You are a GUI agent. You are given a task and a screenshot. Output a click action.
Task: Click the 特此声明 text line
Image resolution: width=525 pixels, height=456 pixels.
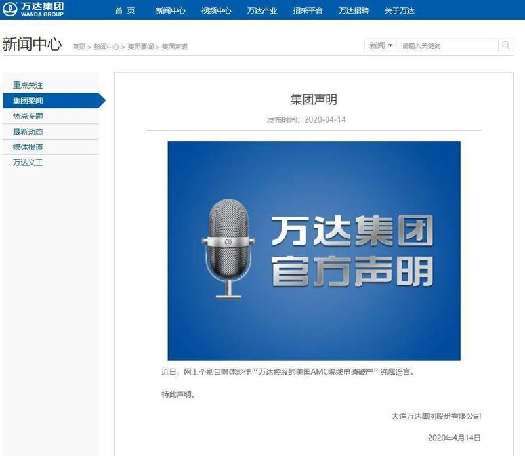pyautogui.click(x=178, y=394)
